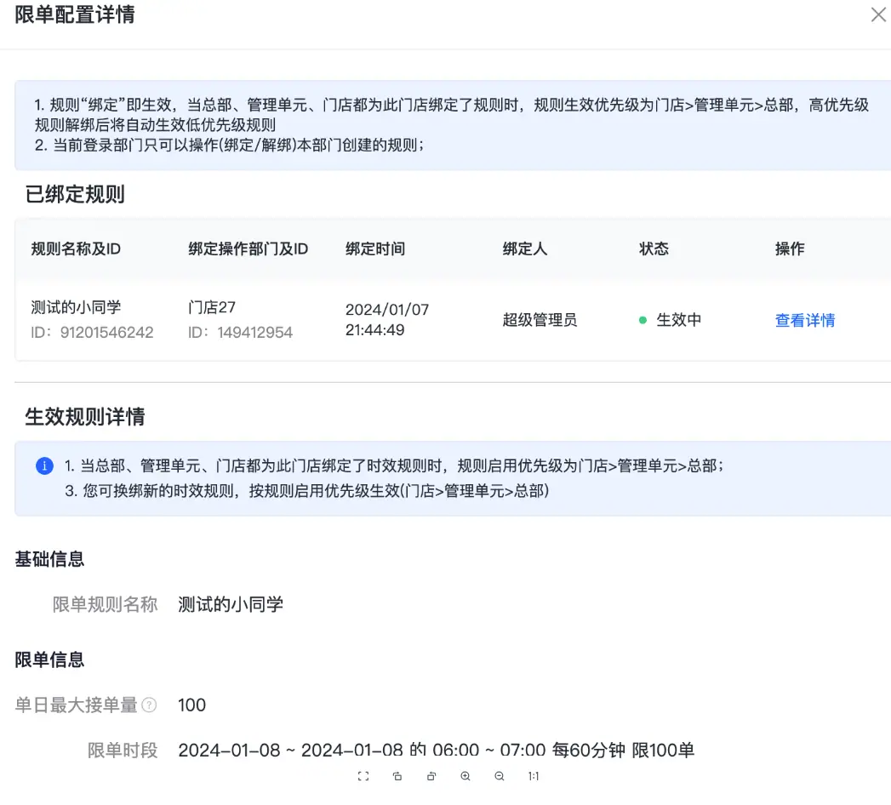Viewport: 891px width, 805px height.
Task: Click the 绑定时间 column header
Action: [x=375, y=248]
